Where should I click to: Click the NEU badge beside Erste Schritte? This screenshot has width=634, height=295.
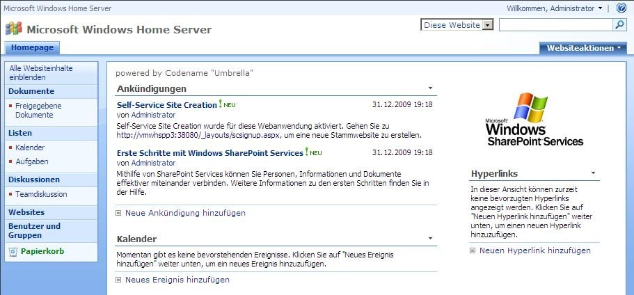point(314,153)
